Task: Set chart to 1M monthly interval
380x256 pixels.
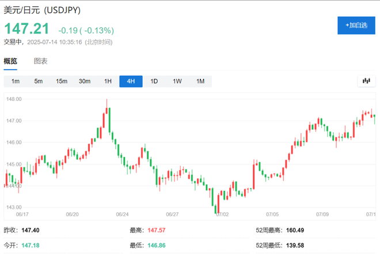Action: pos(200,81)
